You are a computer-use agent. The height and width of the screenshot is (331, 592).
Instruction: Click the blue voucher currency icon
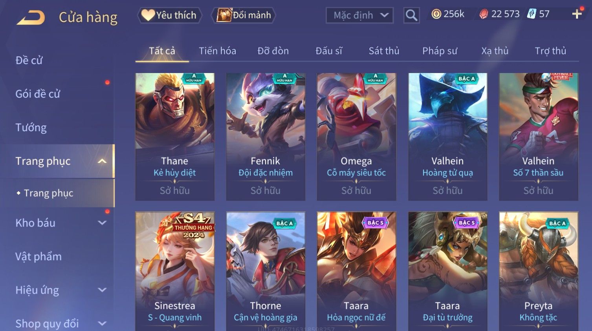pos(532,14)
